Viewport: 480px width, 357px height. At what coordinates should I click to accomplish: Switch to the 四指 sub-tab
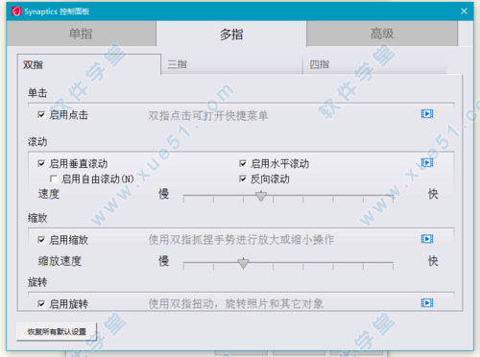(374, 64)
